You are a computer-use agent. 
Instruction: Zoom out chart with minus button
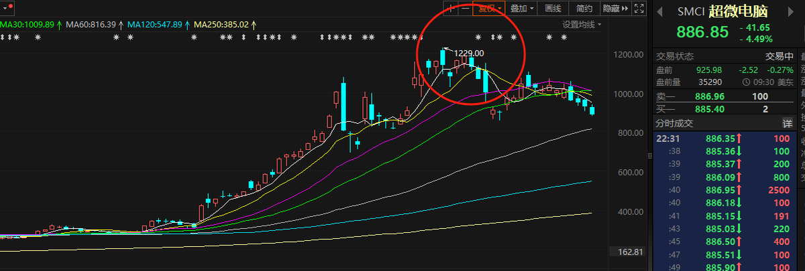tap(466, 9)
